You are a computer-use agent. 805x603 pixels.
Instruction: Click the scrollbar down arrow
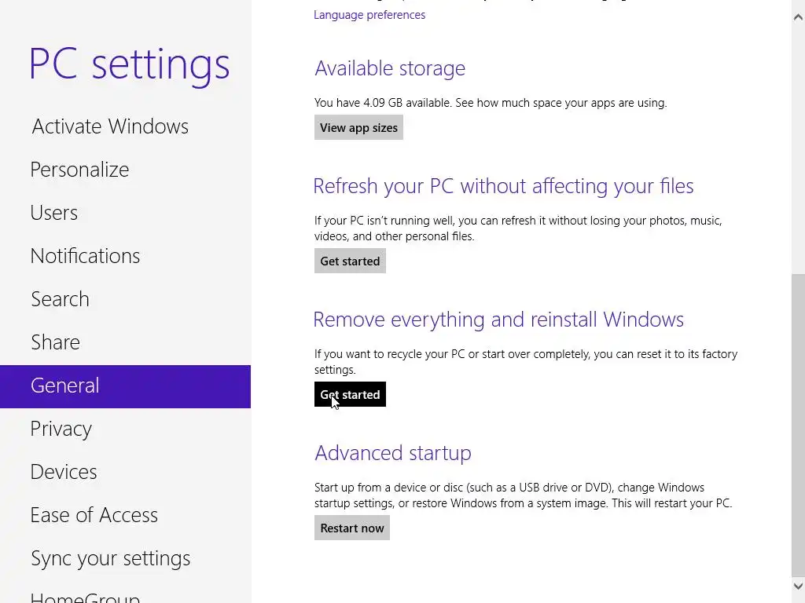click(x=798, y=586)
